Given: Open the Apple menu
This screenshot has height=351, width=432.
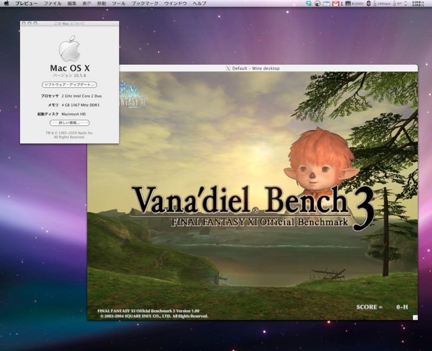Looking at the screenshot, I should [x=5, y=4].
